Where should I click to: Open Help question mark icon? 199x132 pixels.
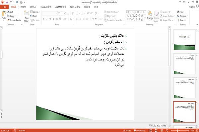(x=180, y=2)
